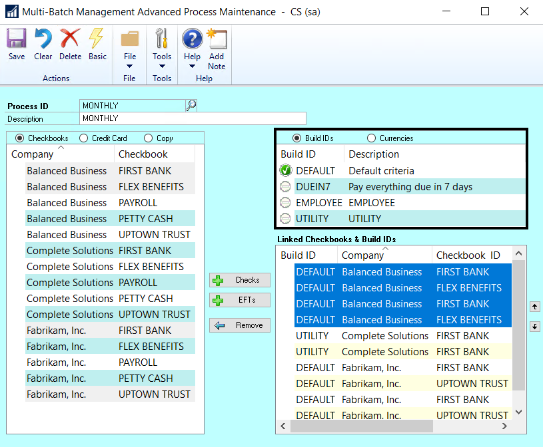
Task: Click the green checkmark beside DEFAULT build ID
Action: tap(286, 171)
